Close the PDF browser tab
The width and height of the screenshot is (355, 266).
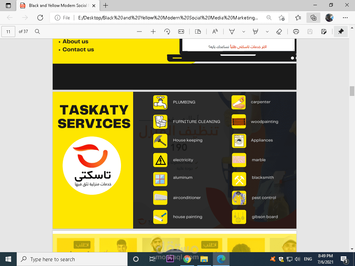[94, 6]
